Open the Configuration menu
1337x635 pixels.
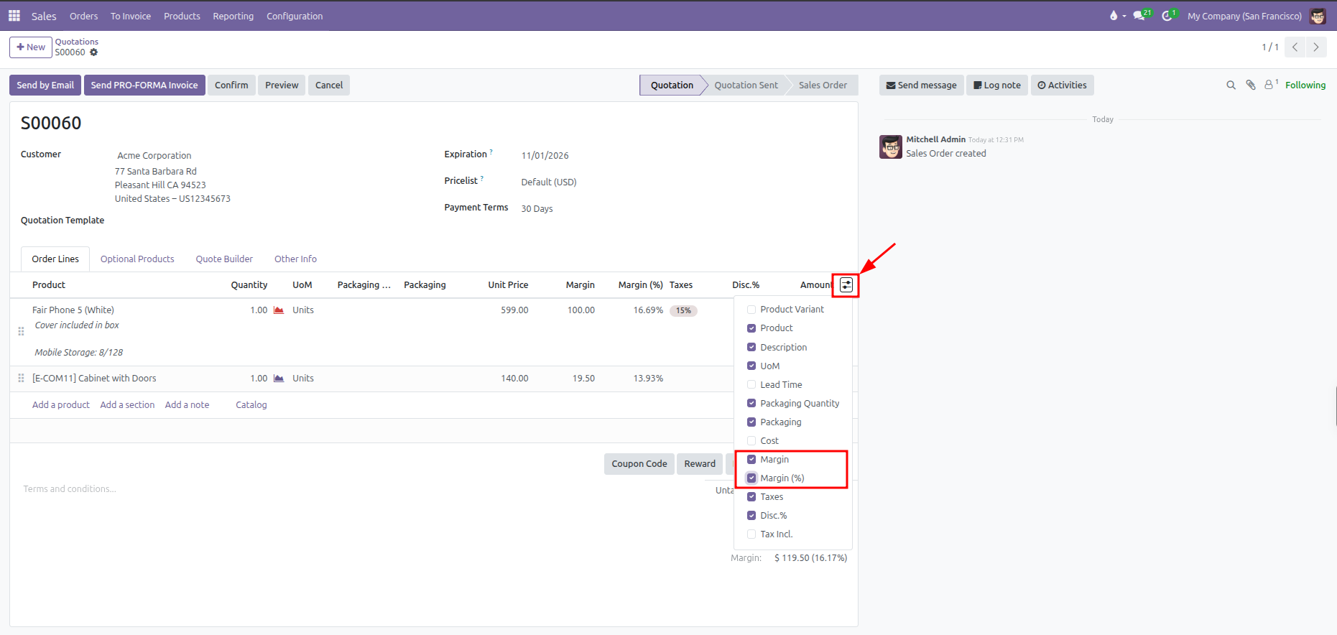point(295,16)
